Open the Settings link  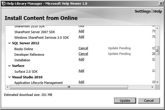pos(143,11)
